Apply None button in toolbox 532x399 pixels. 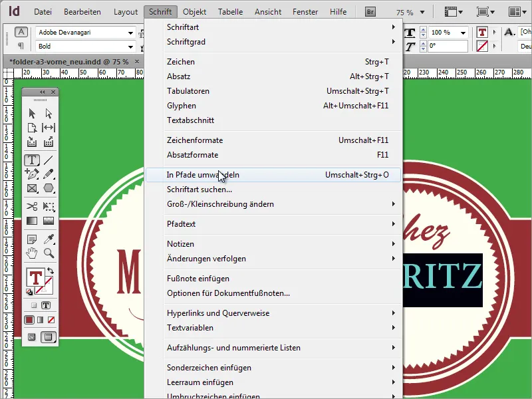pyautogui.click(x=51, y=320)
